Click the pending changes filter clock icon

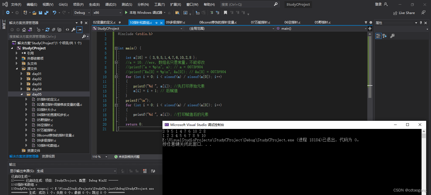(x=39, y=30)
